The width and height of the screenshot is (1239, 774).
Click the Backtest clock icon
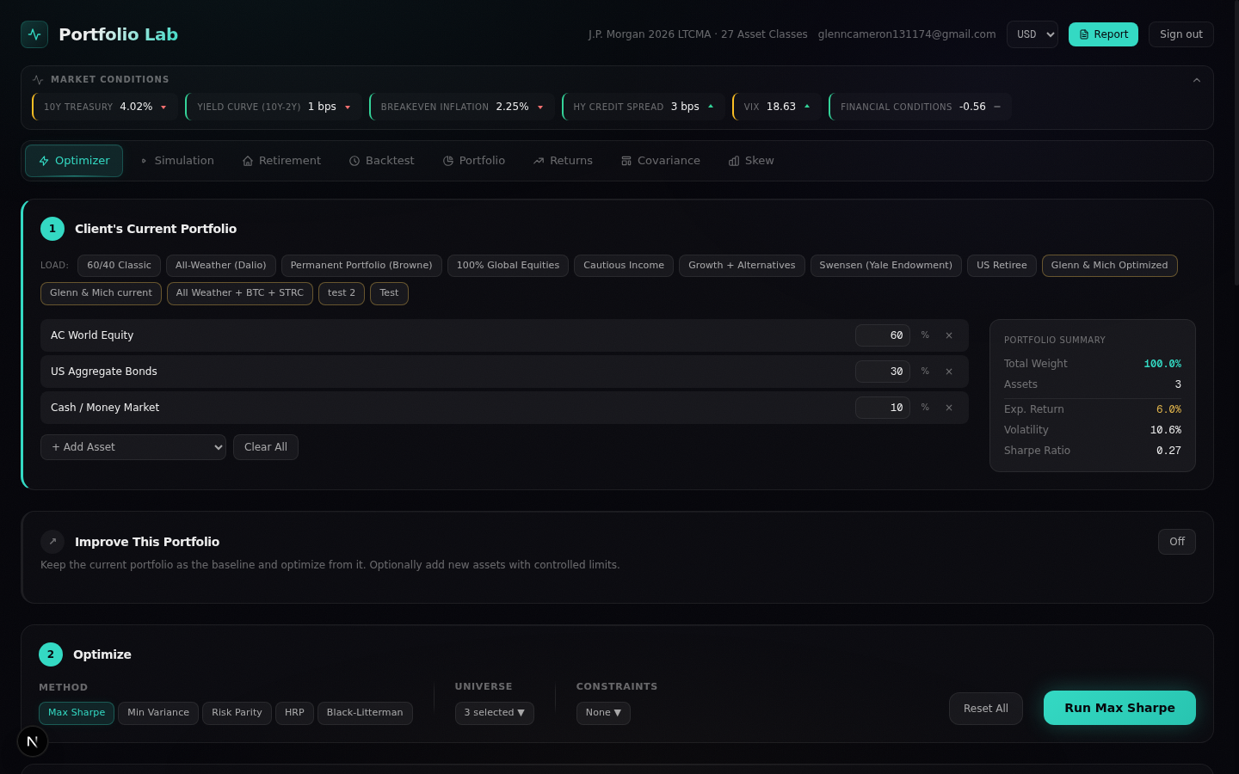click(354, 161)
